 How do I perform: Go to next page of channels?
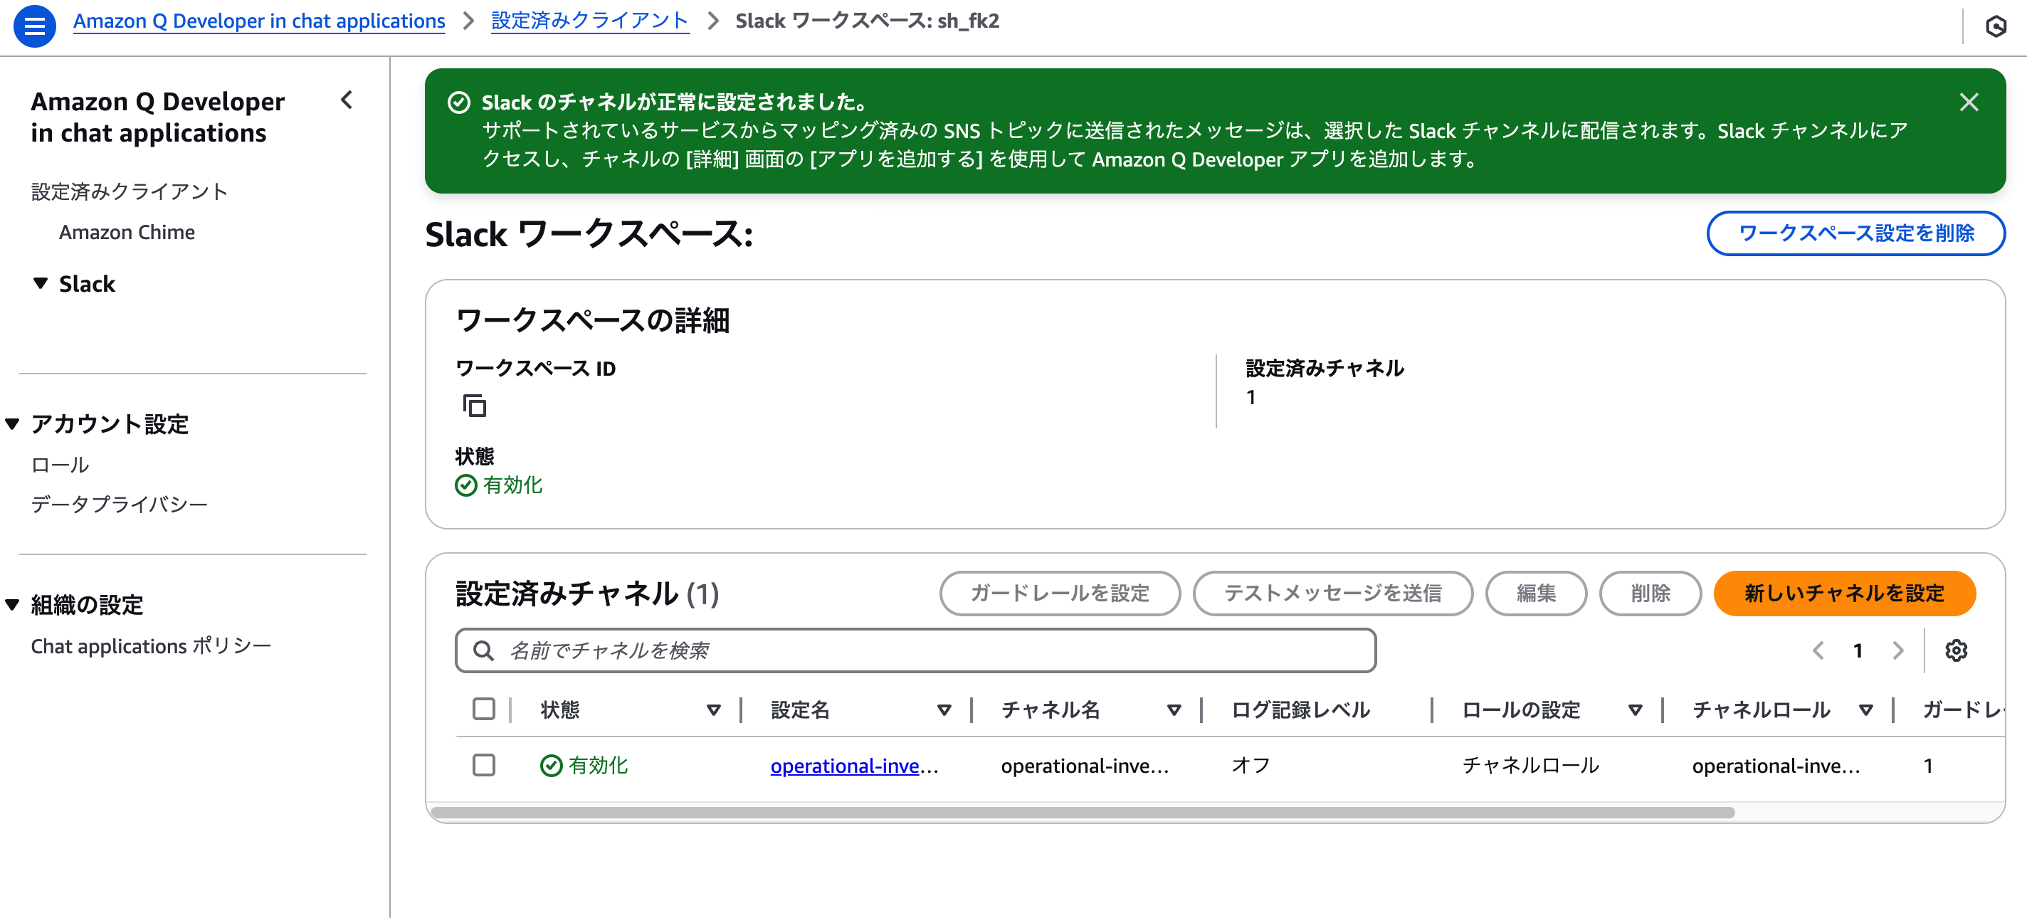click(1897, 650)
